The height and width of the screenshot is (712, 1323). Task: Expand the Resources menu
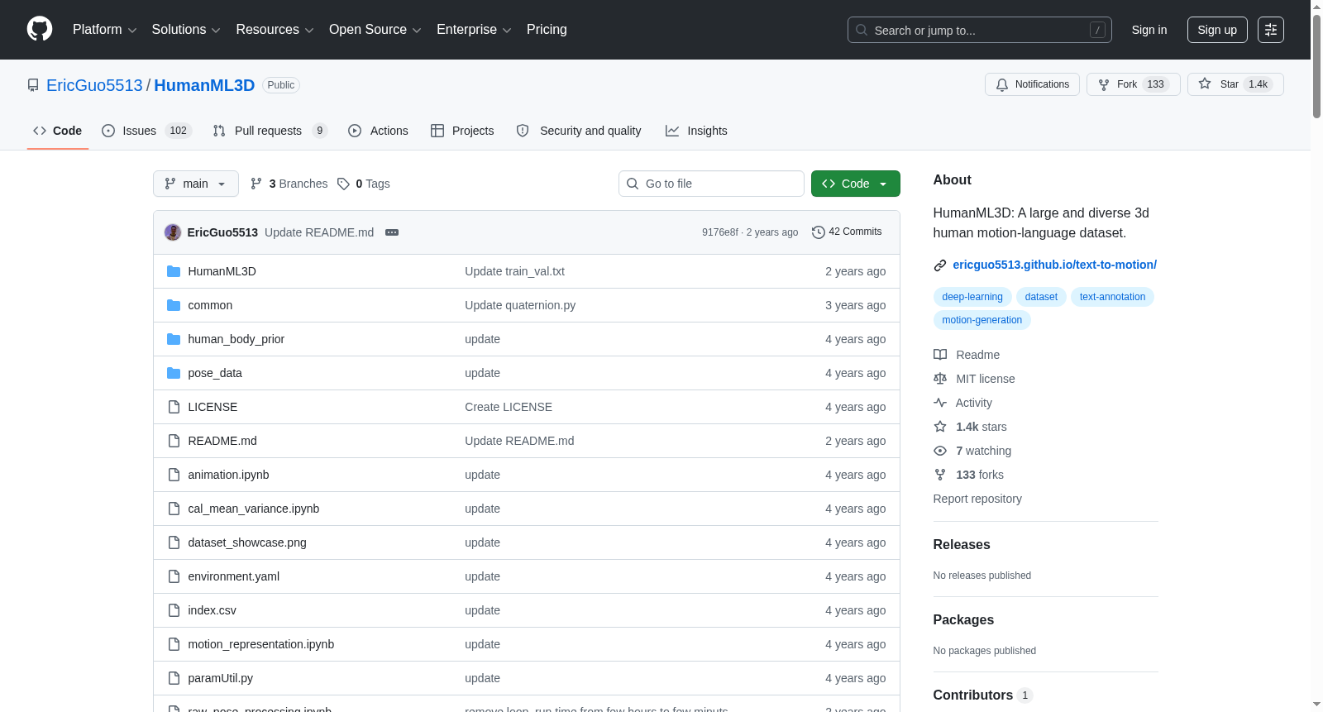click(x=275, y=30)
